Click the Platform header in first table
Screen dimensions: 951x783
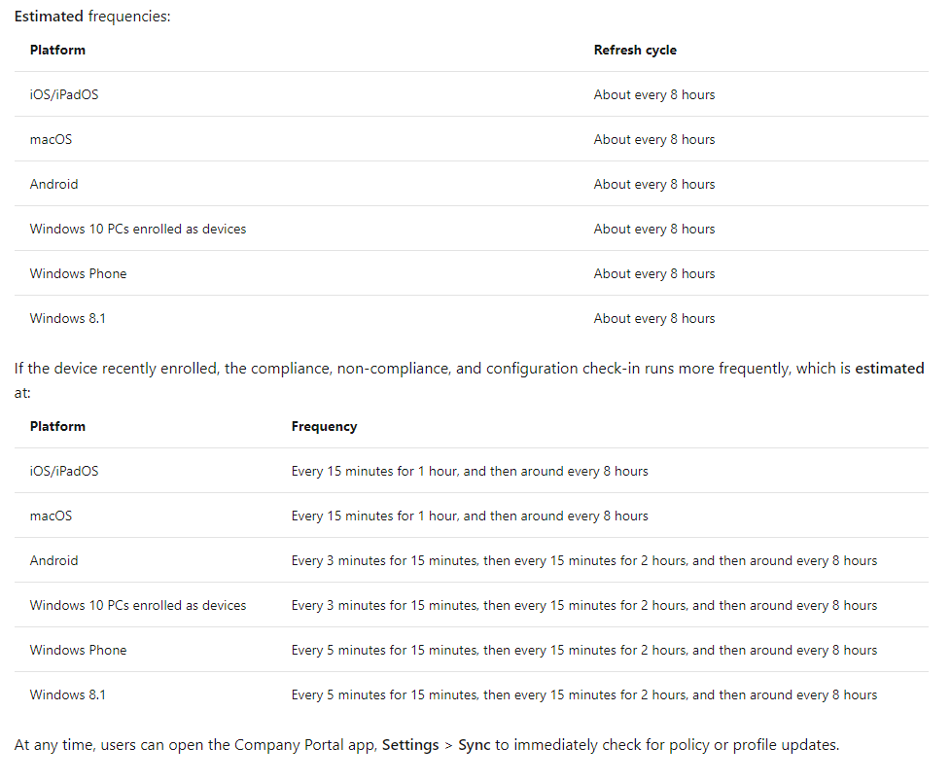click(x=57, y=50)
